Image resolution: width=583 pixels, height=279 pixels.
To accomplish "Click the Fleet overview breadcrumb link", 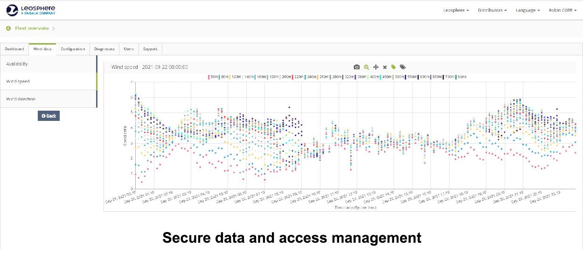I will 32,28.
